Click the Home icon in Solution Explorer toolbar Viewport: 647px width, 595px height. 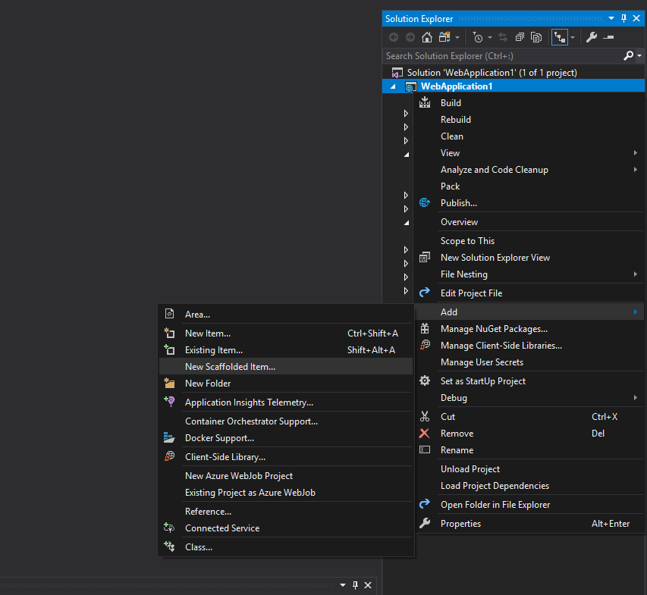point(427,38)
